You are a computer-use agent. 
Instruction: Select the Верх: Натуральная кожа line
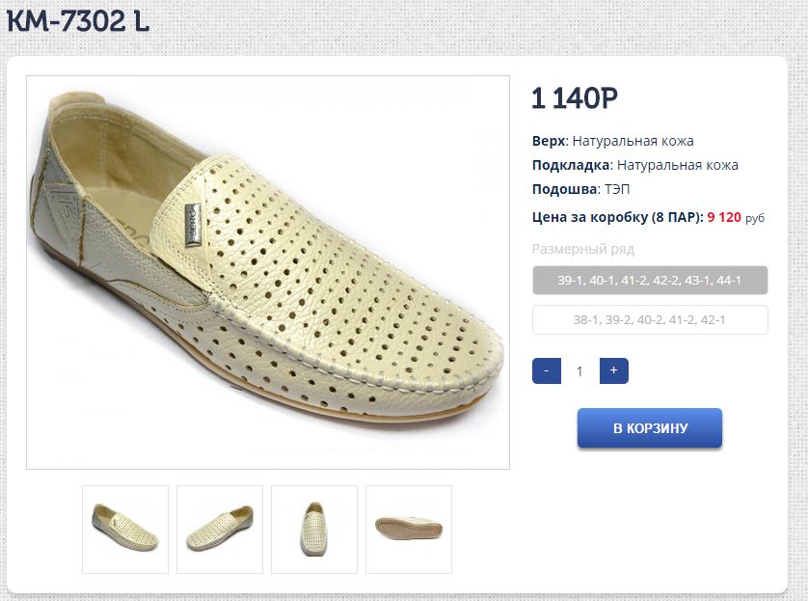coord(613,141)
